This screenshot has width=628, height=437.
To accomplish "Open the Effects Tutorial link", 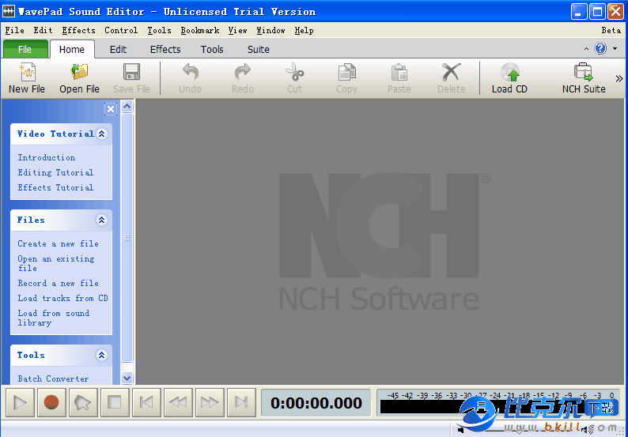I will 55,187.
